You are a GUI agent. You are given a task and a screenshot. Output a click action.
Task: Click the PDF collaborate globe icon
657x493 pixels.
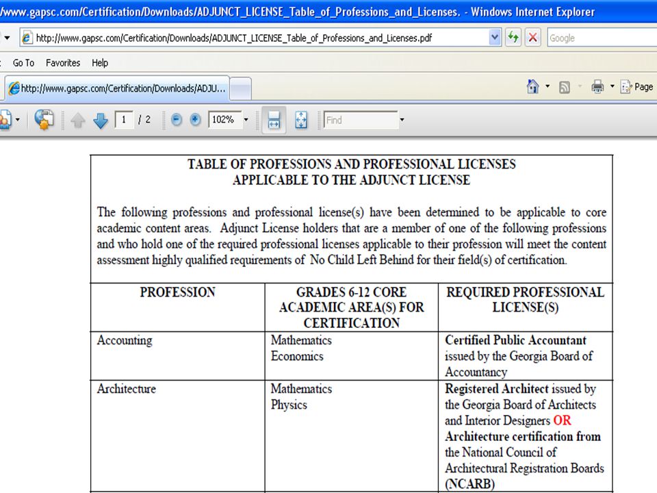point(44,119)
